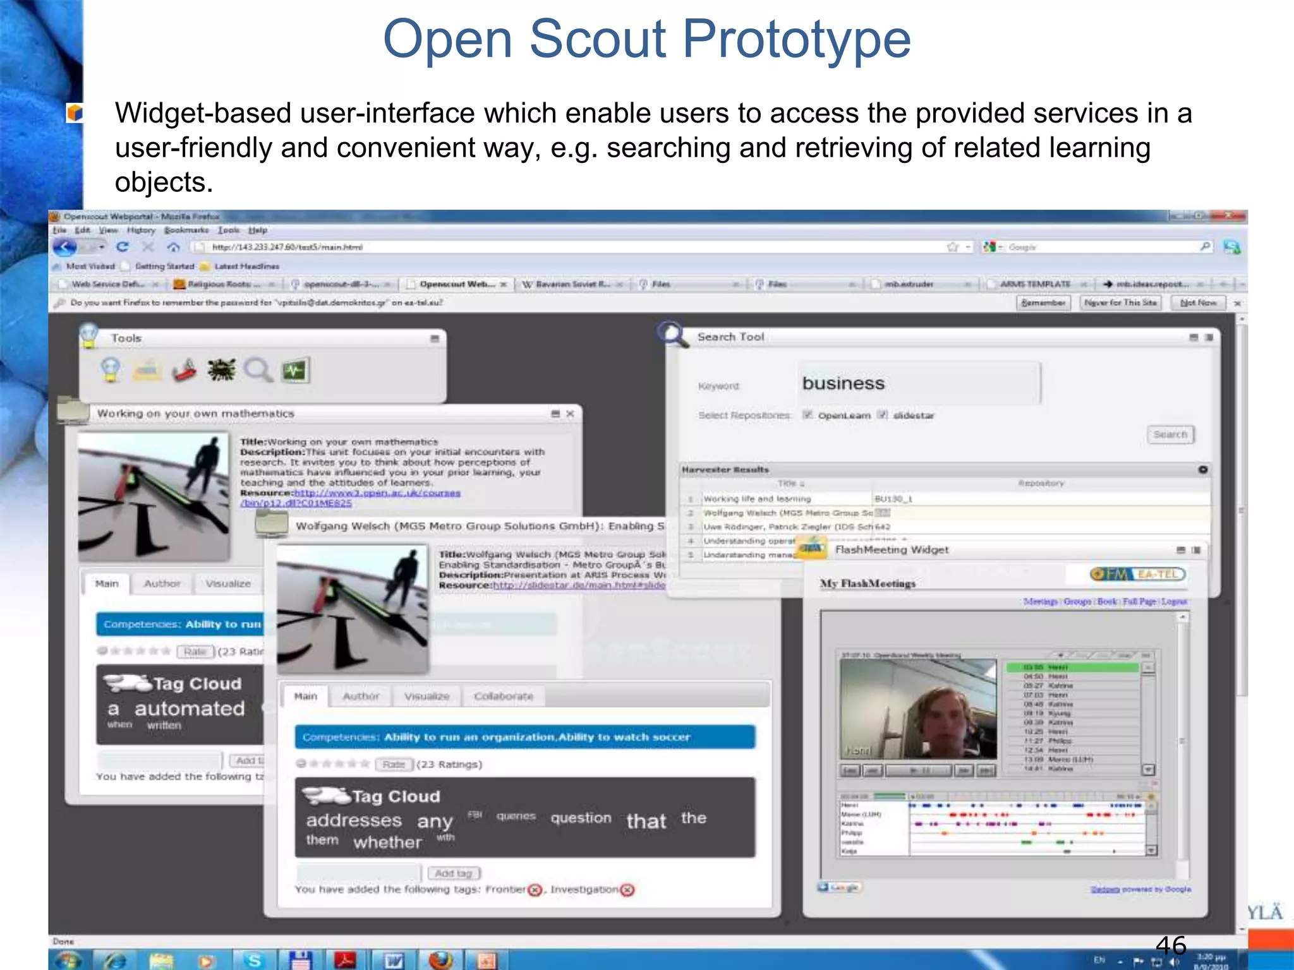
Task: Click the bug icon in Tools widget
Action: [221, 370]
